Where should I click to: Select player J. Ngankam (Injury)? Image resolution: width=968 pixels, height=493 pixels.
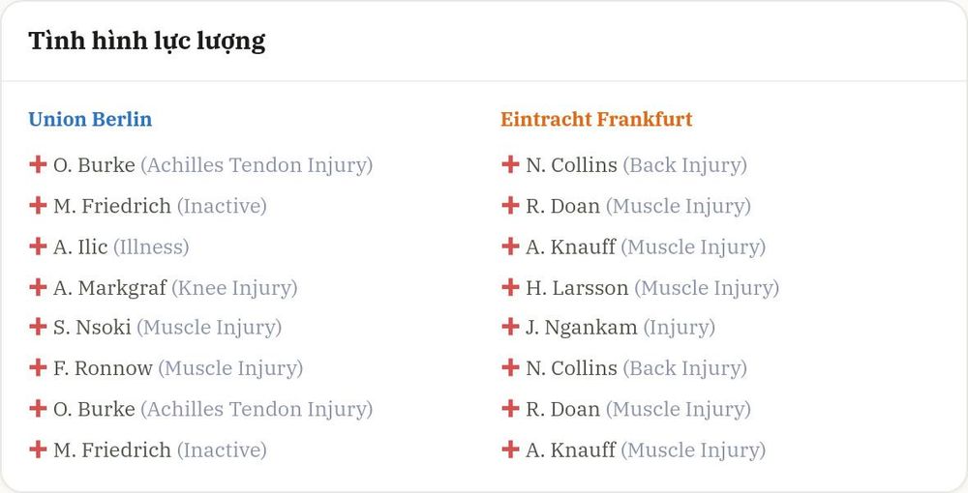click(x=620, y=328)
